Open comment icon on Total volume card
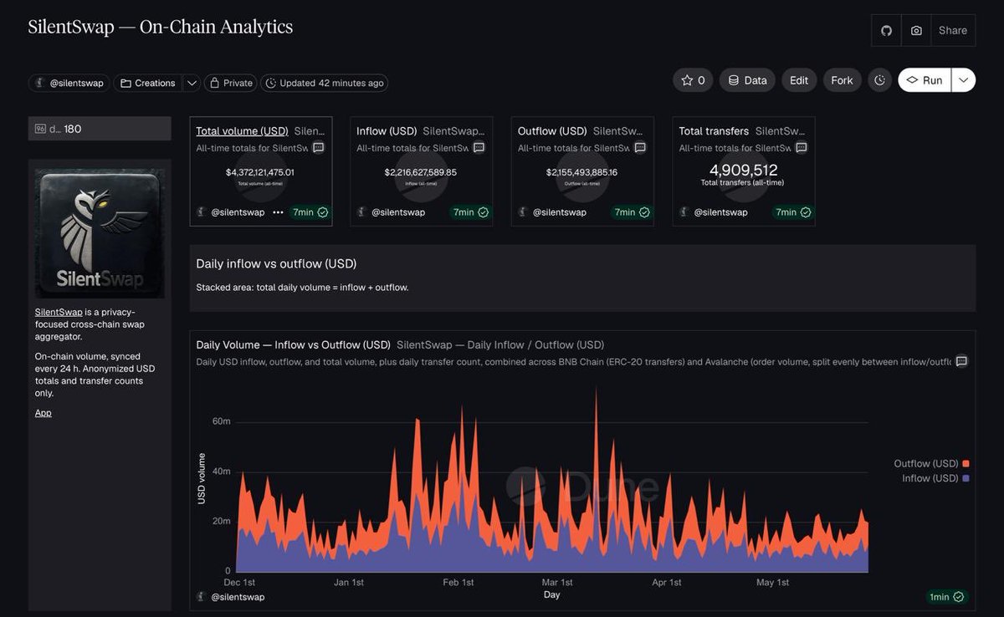The image size is (1004, 617). coord(318,148)
